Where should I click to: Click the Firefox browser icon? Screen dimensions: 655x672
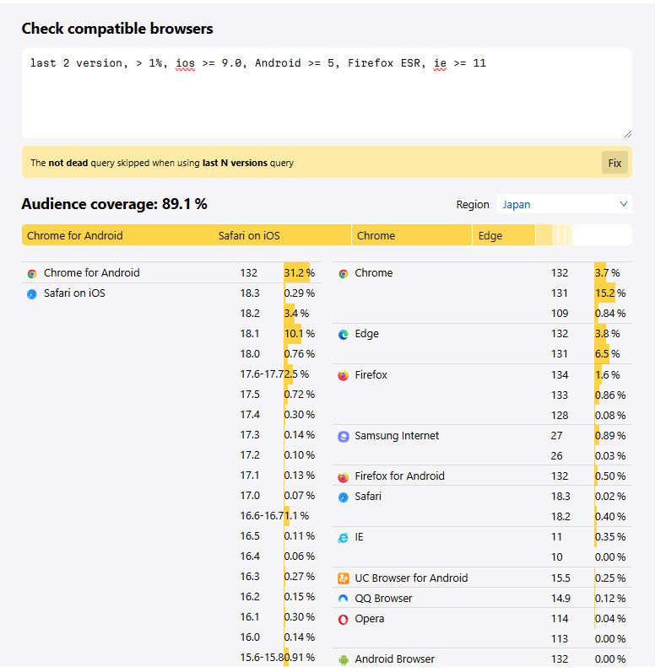click(344, 375)
